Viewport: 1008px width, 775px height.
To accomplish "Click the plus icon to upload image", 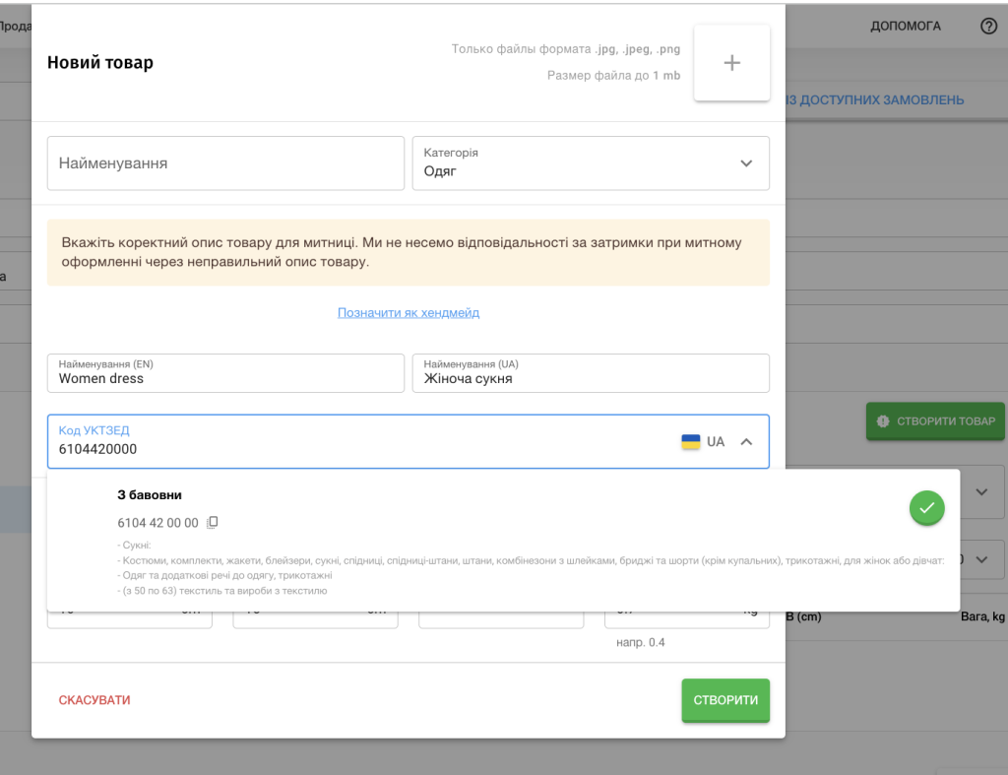I will click(x=731, y=63).
